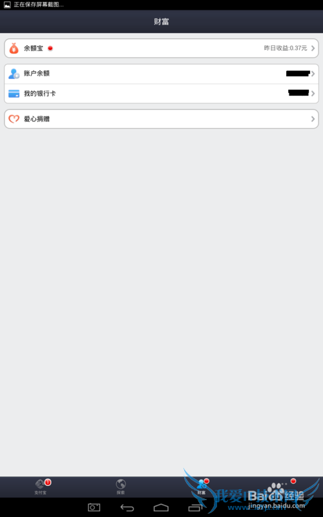This screenshot has height=517, width=323.
Task: Open the recent apps switcher button
Action: click(195, 508)
